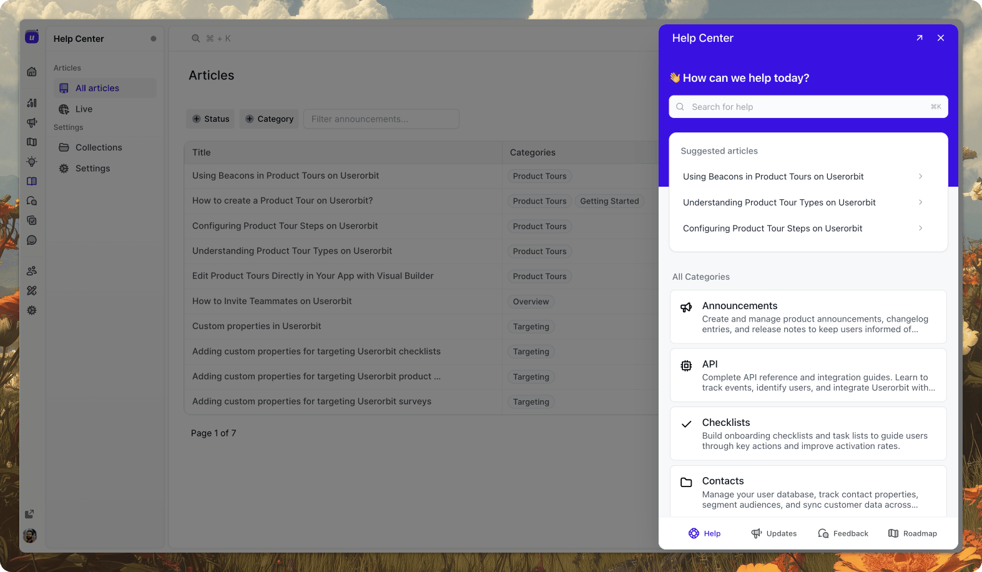Click Targeting tag on Custom properties row

pos(531,327)
